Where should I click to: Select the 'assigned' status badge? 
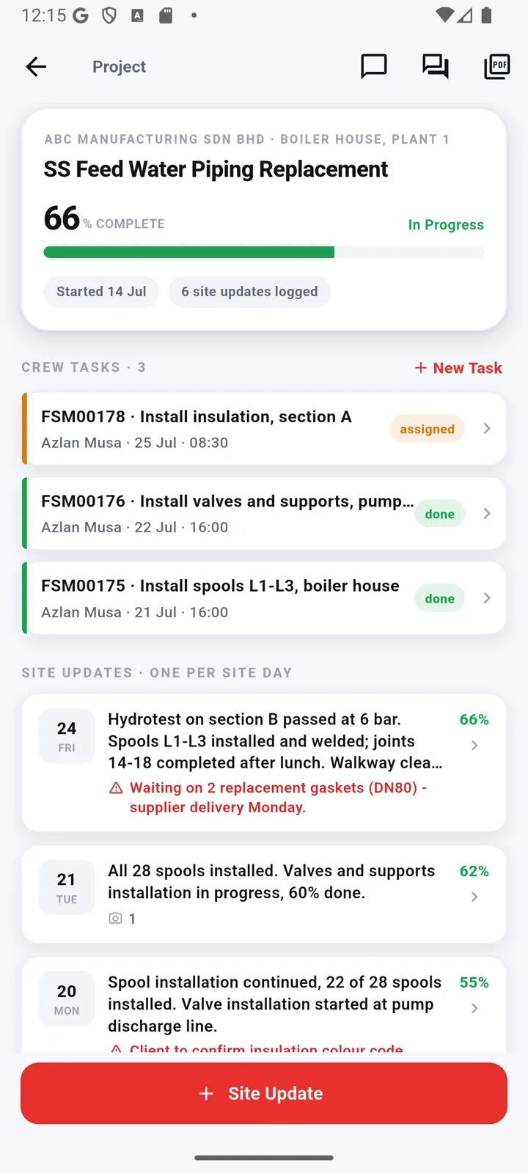(427, 429)
